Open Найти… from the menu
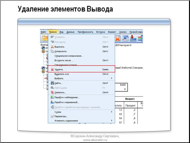This screenshot has width=190, height=143. pyautogui.click(x=81, y=83)
